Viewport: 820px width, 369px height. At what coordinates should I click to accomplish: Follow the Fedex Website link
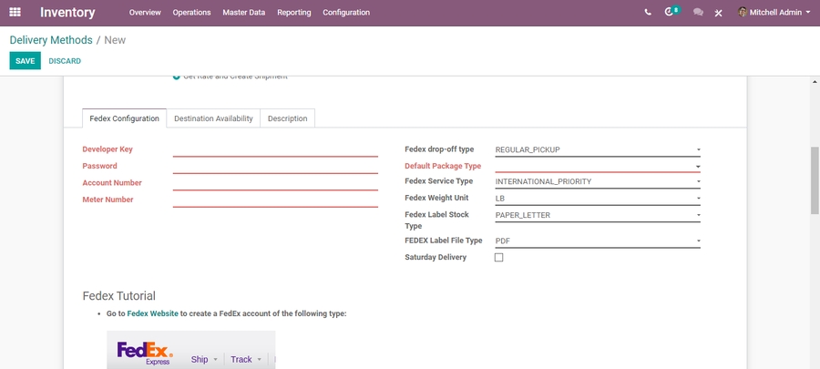(x=152, y=313)
